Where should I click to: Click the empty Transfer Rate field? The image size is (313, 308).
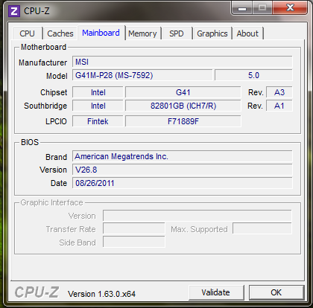[134, 228]
